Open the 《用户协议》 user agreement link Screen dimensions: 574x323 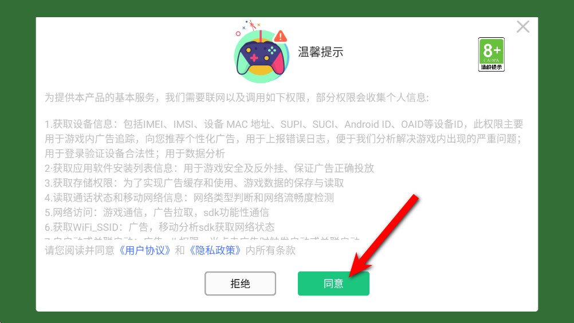point(145,250)
